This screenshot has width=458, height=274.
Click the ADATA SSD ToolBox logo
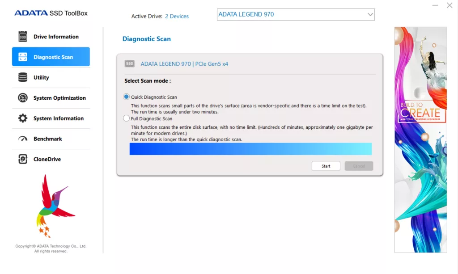[51, 13]
